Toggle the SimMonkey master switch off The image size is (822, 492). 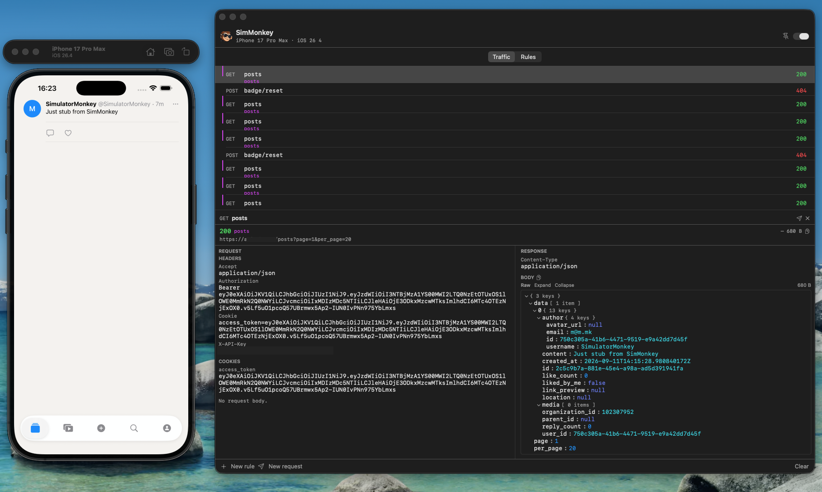tap(801, 36)
